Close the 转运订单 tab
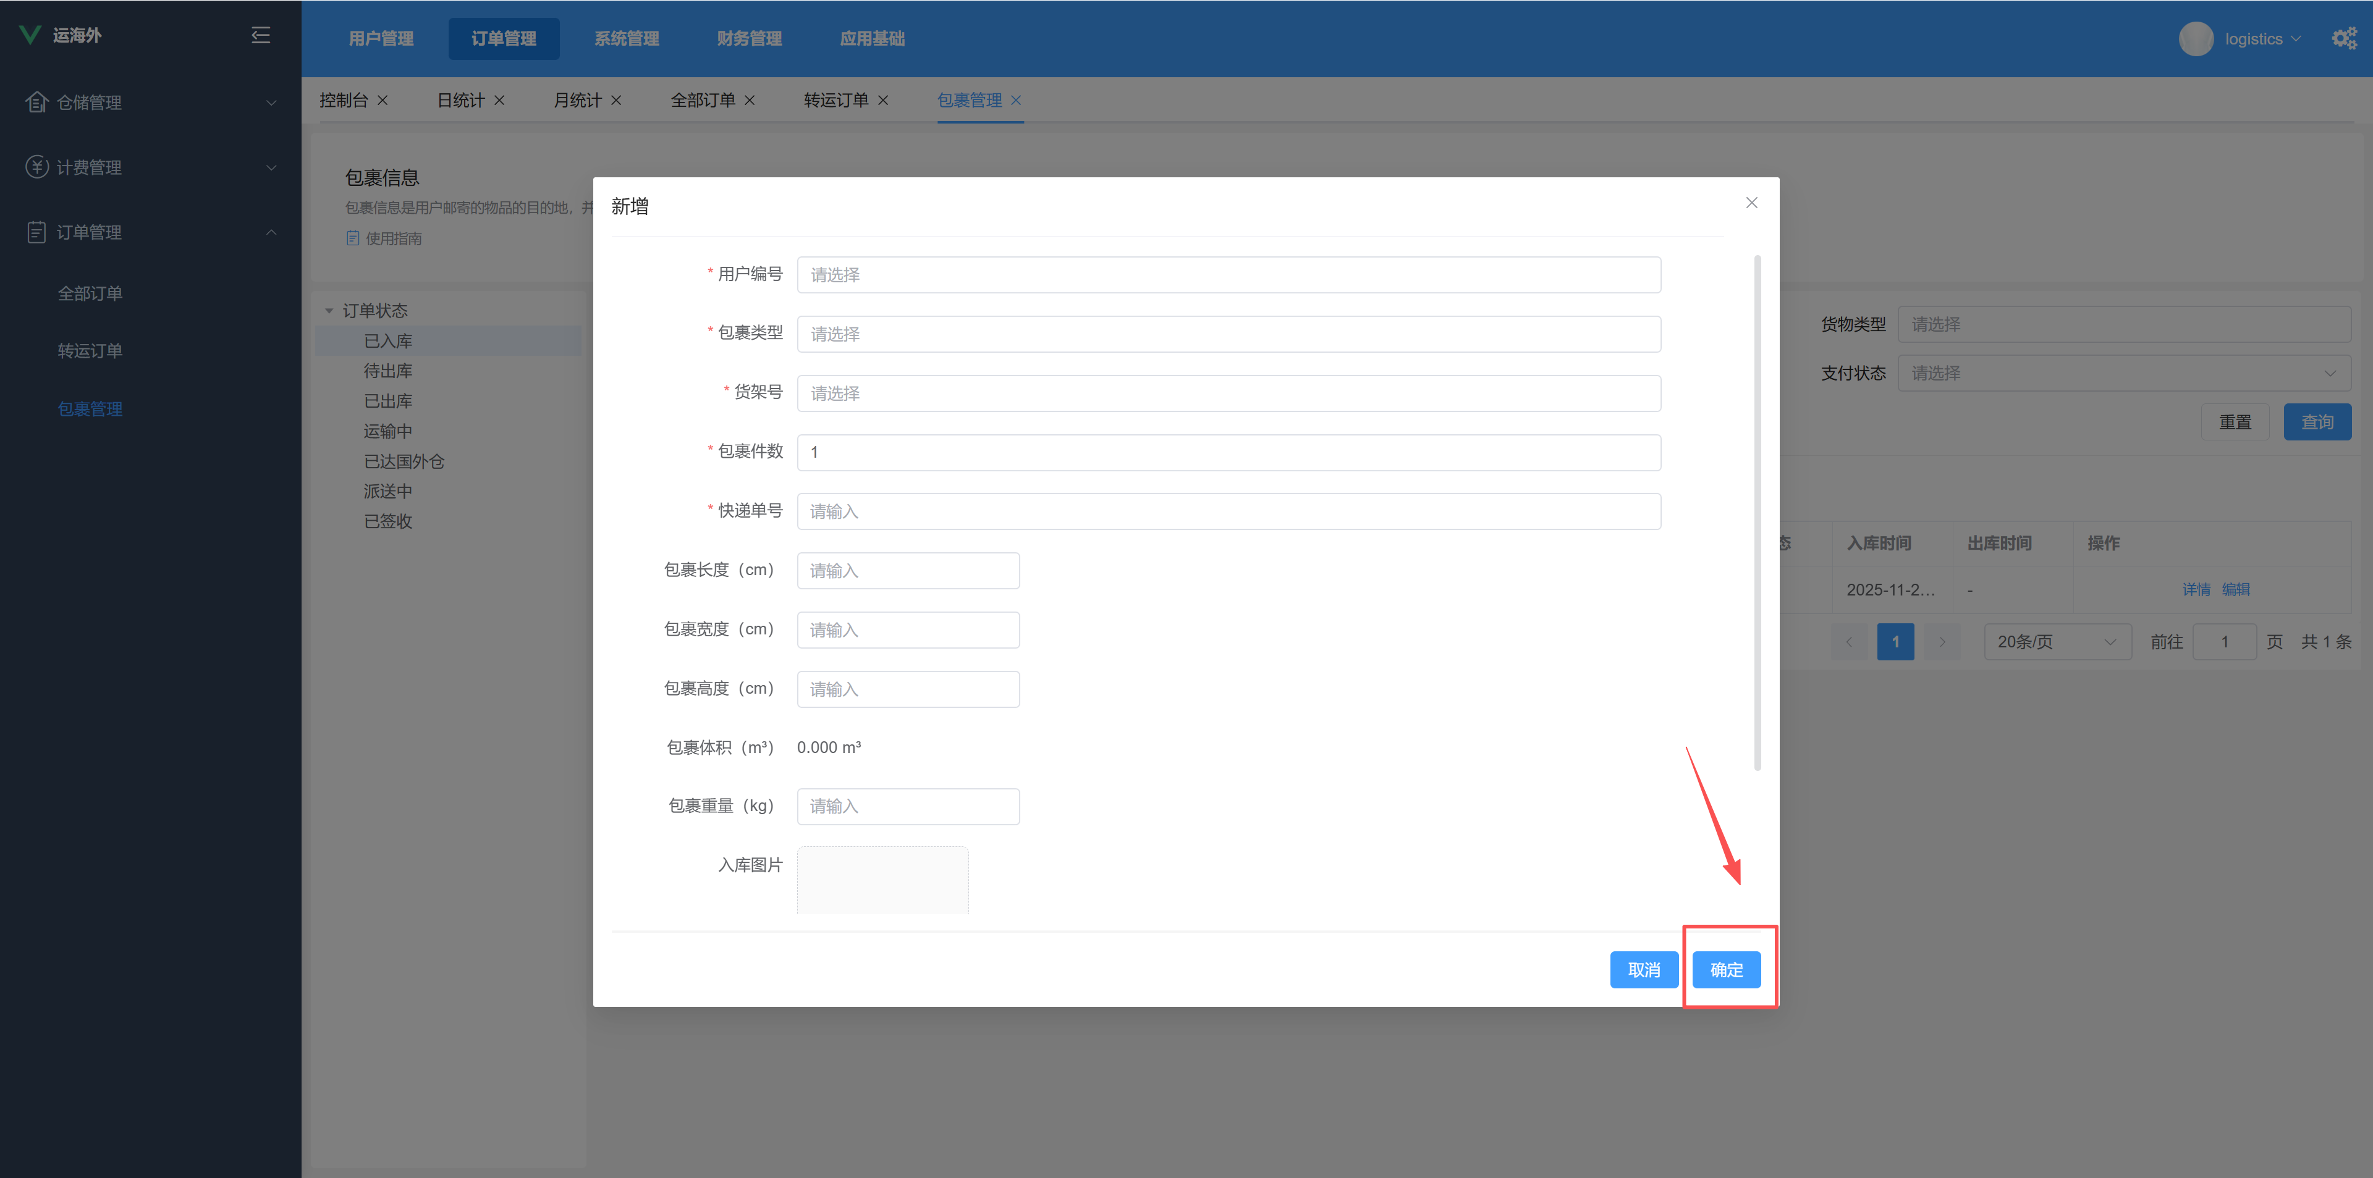 coord(884,101)
